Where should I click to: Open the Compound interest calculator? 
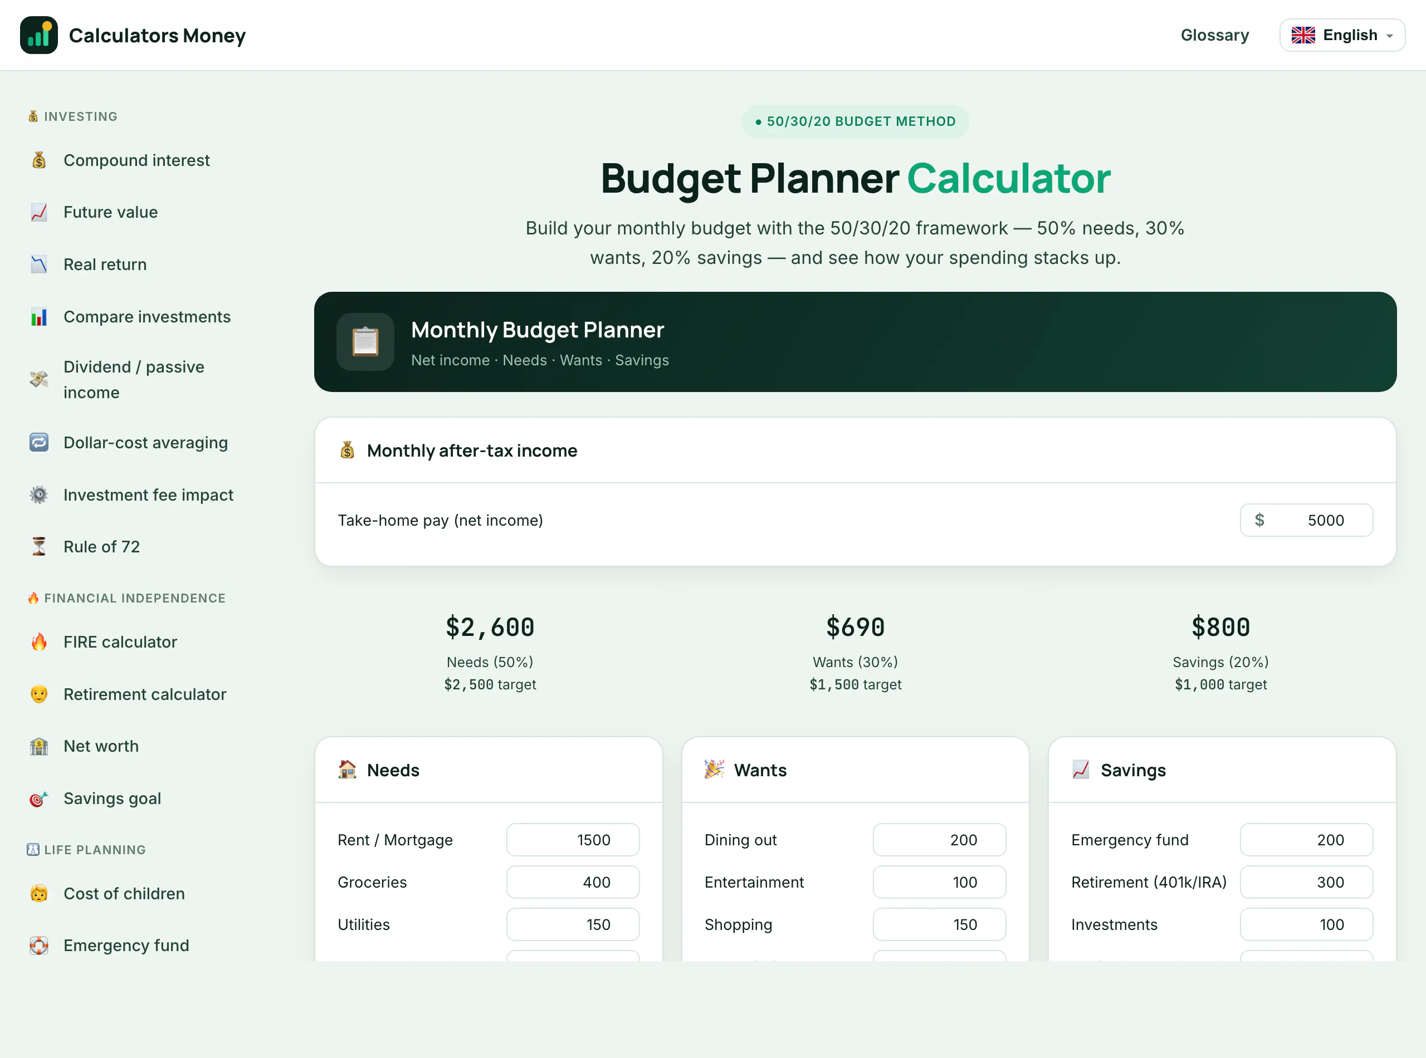tap(136, 160)
